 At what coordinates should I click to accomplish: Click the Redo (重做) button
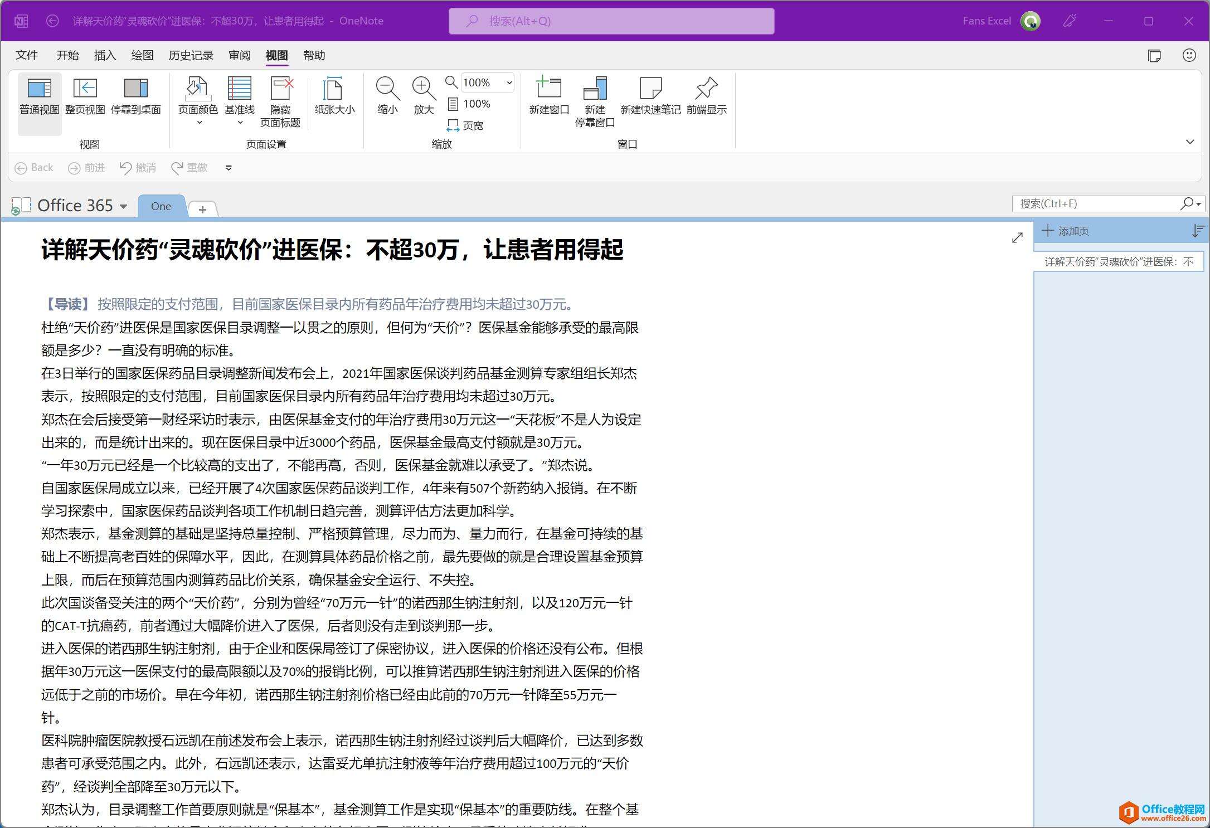click(189, 168)
